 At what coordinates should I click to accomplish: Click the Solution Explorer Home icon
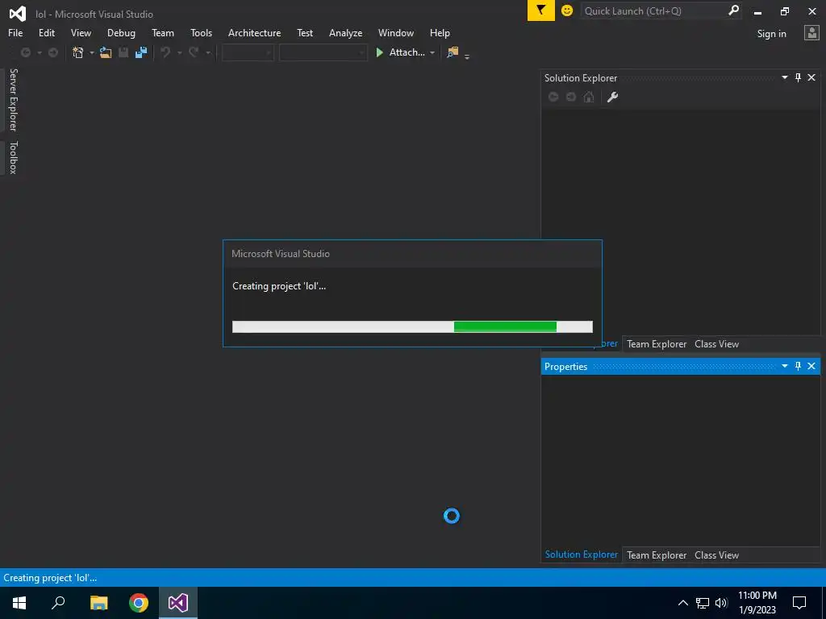click(589, 97)
